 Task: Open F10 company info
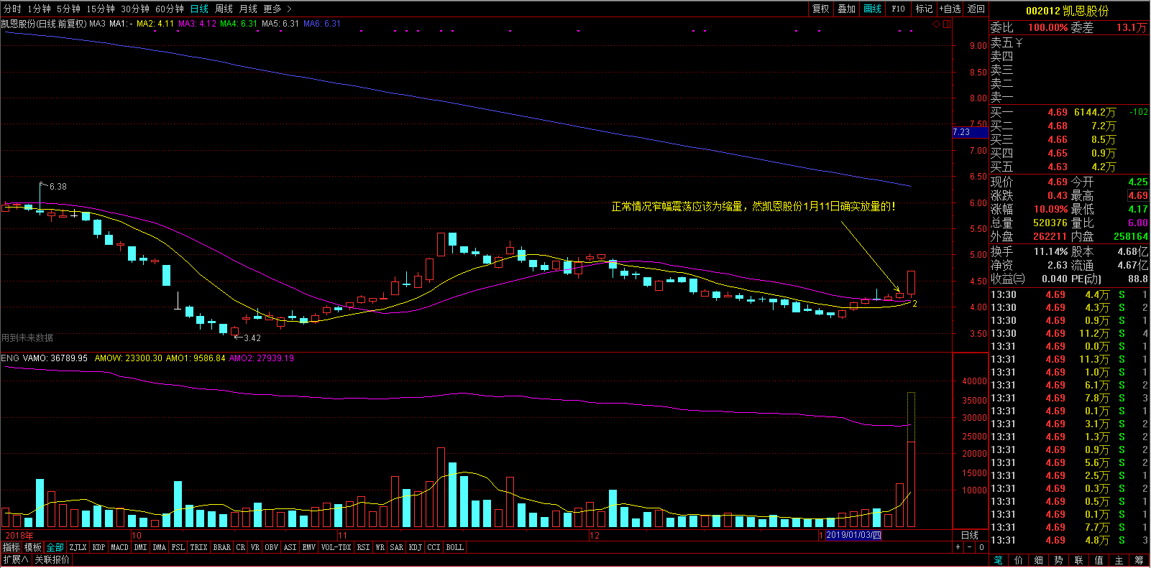[x=898, y=9]
